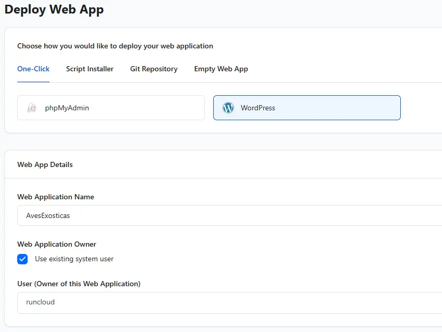Click the phpMyAdmin sailboat icon
Screen dimensions: 442x332
coord(31,108)
